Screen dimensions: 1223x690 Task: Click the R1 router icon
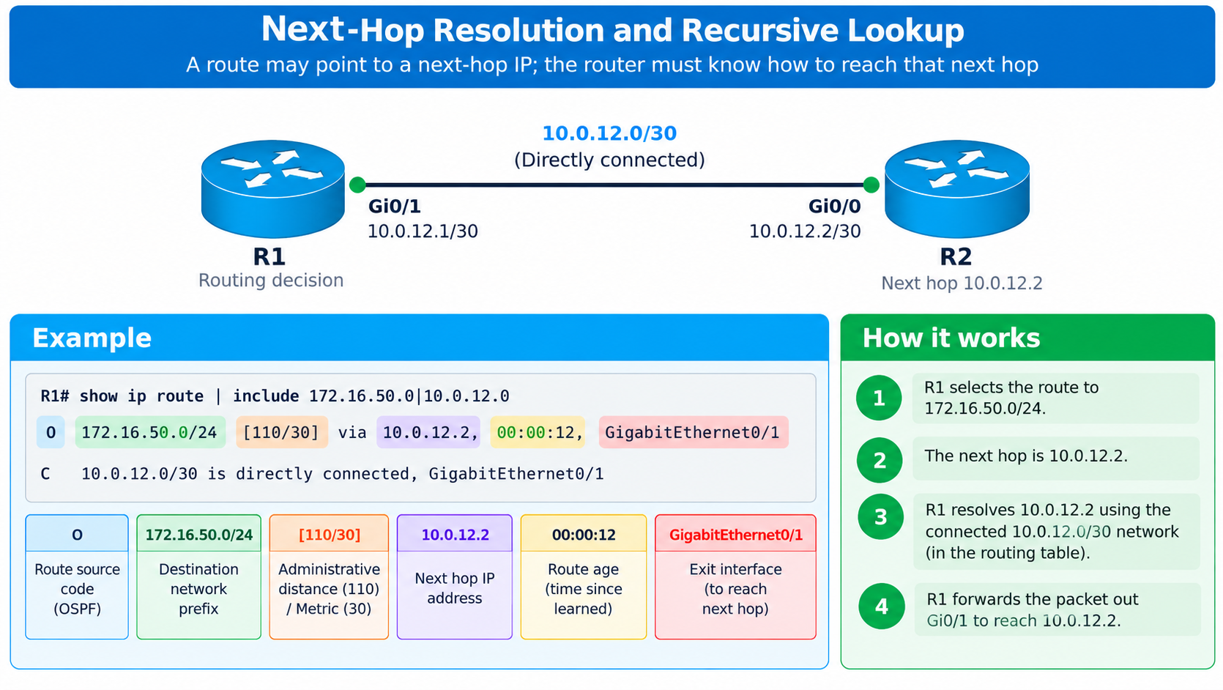272,189
